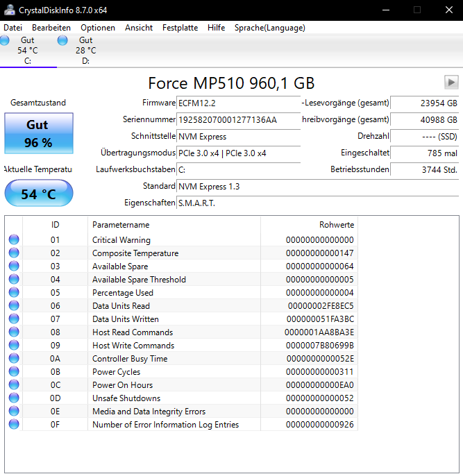Click status orb for Percentage Used row
This screenshot has height=474, width=463.
coord(14,292)
